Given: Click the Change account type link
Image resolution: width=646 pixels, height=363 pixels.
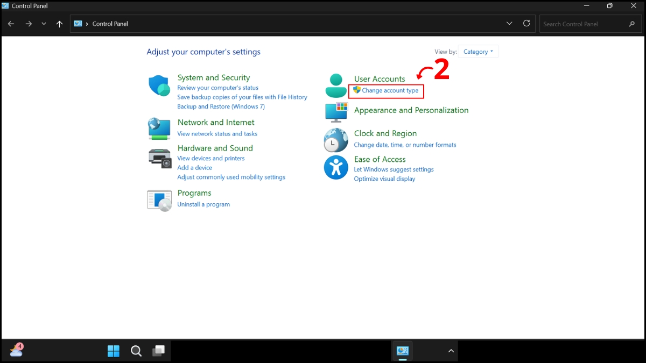Looking at the screenshot, I should [389, 91].
